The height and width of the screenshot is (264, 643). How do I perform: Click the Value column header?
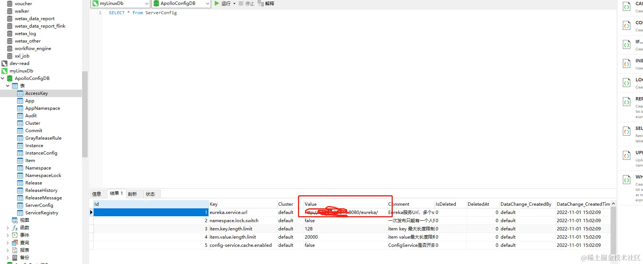point(345,204)
